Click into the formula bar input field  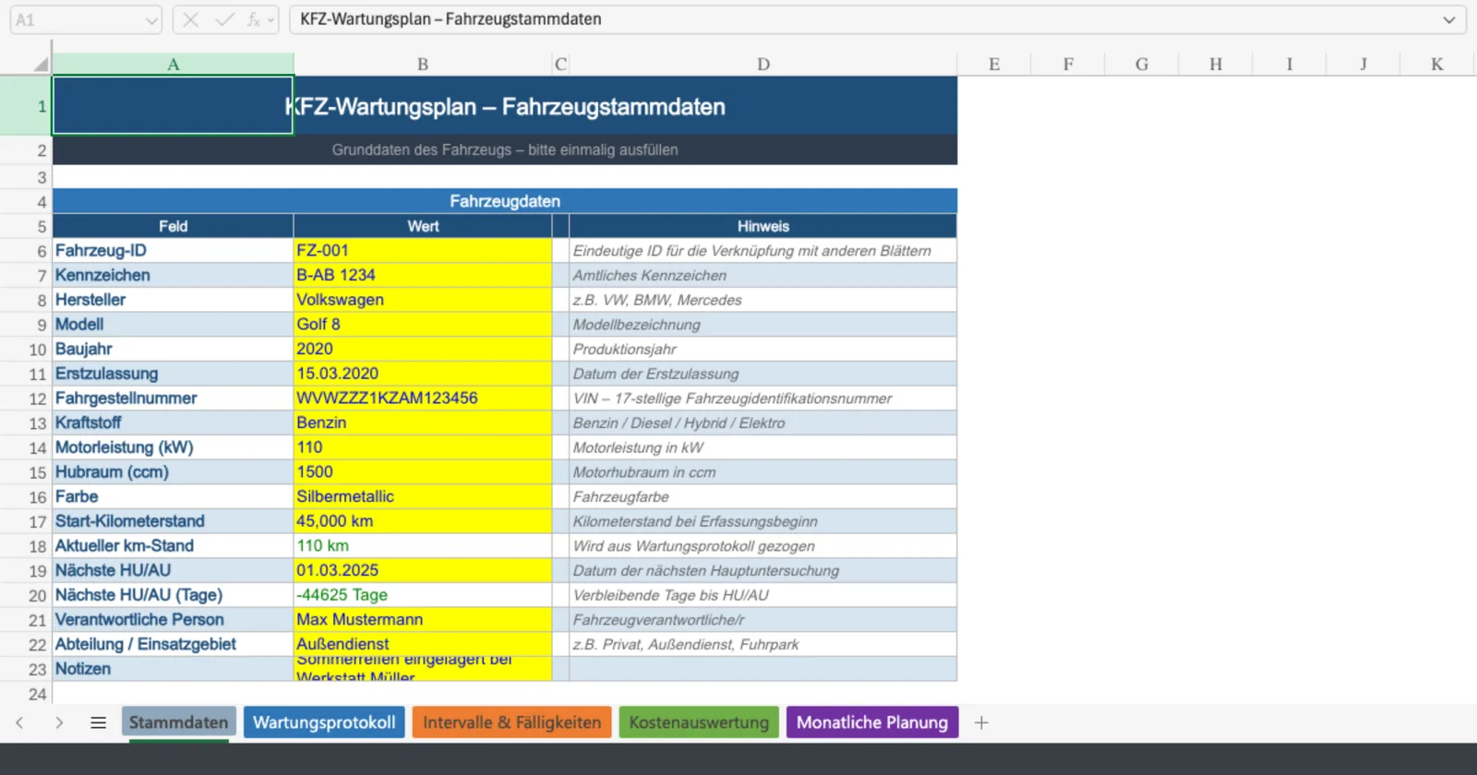[859, 19]
